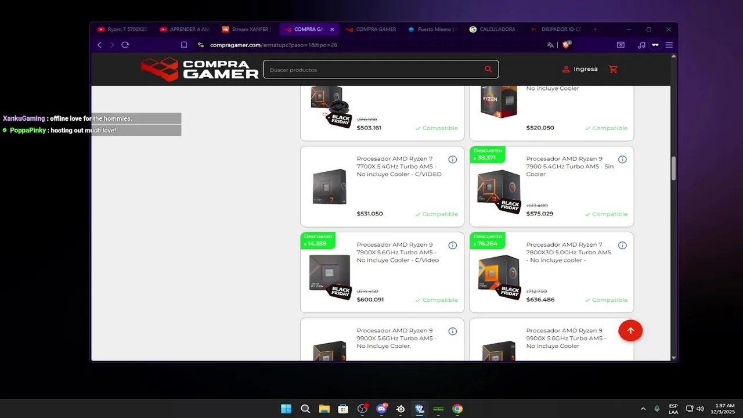Click Descuento $38.371 badge
This screenshot has width=743, height=418.
coord(488,154)
